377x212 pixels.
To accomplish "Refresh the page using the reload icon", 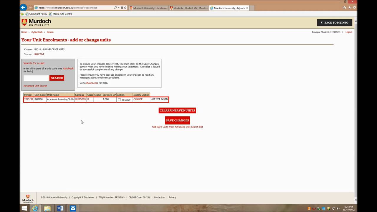I will (x=125, y=8).
